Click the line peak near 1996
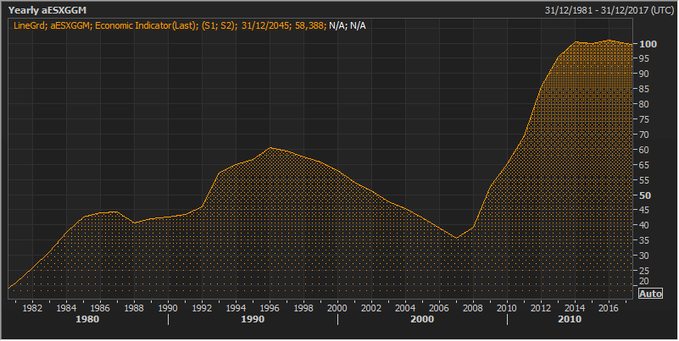Screen dimensions: 679x341 [270, 148]
